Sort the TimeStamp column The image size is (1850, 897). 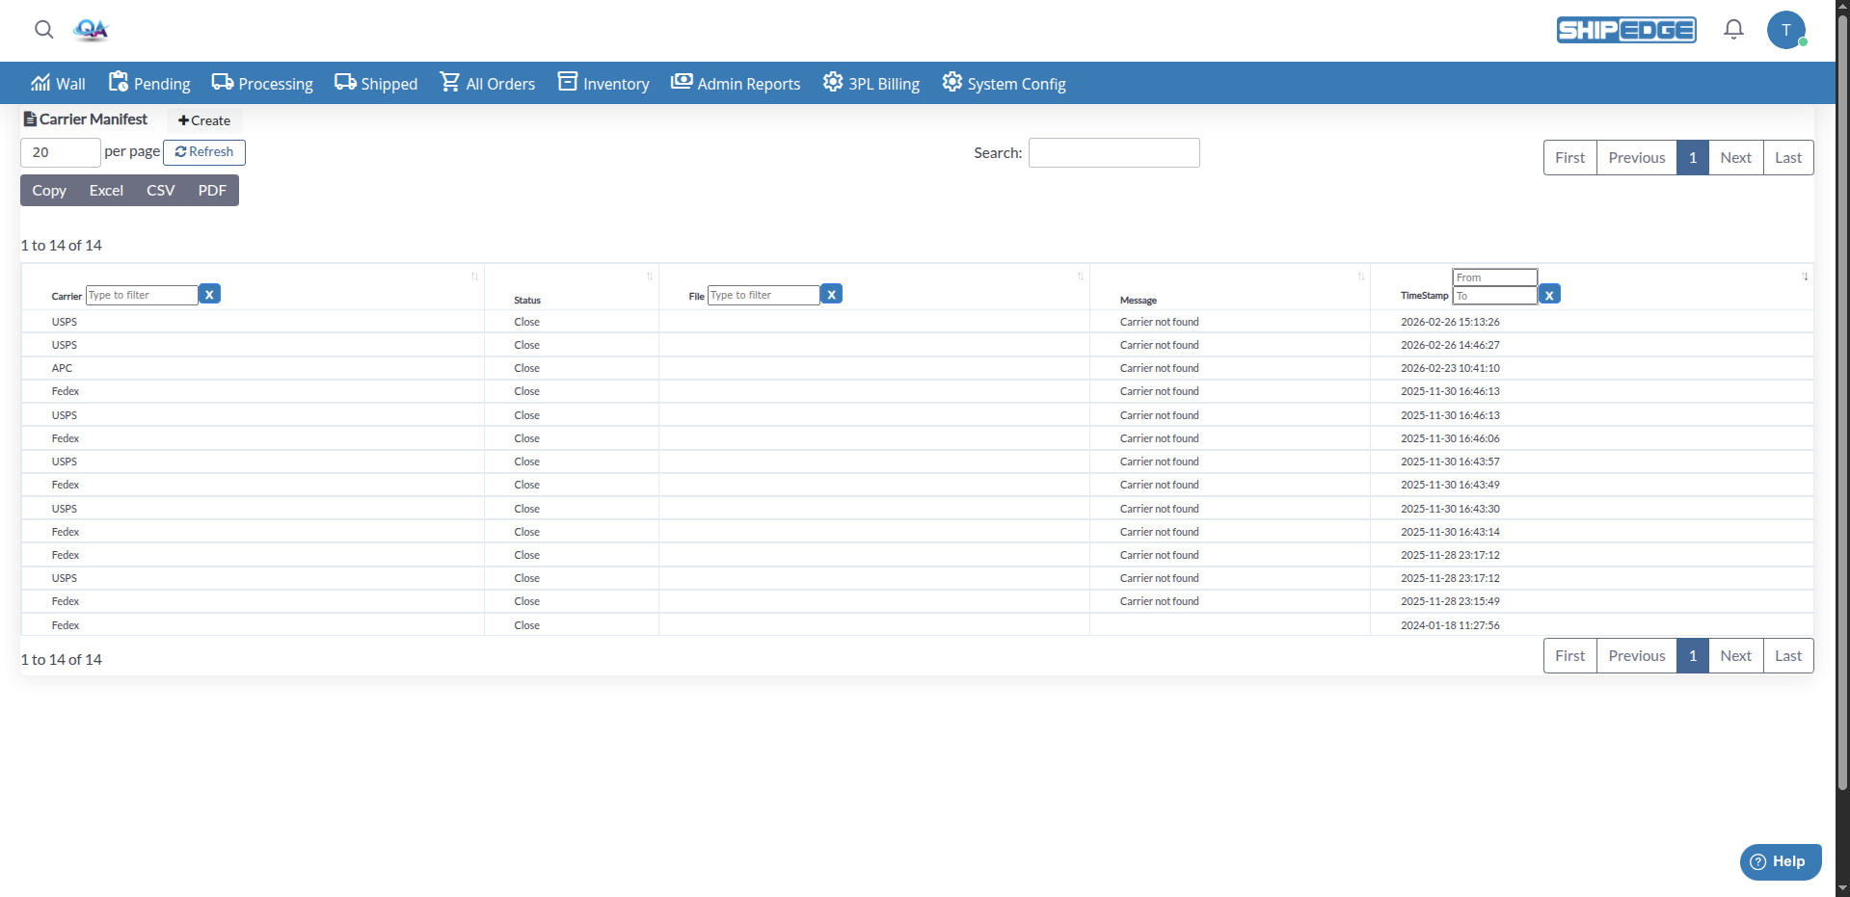coord(1804,277)
